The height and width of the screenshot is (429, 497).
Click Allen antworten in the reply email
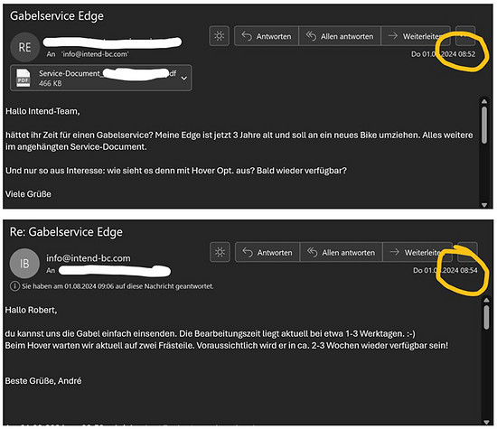341,253
